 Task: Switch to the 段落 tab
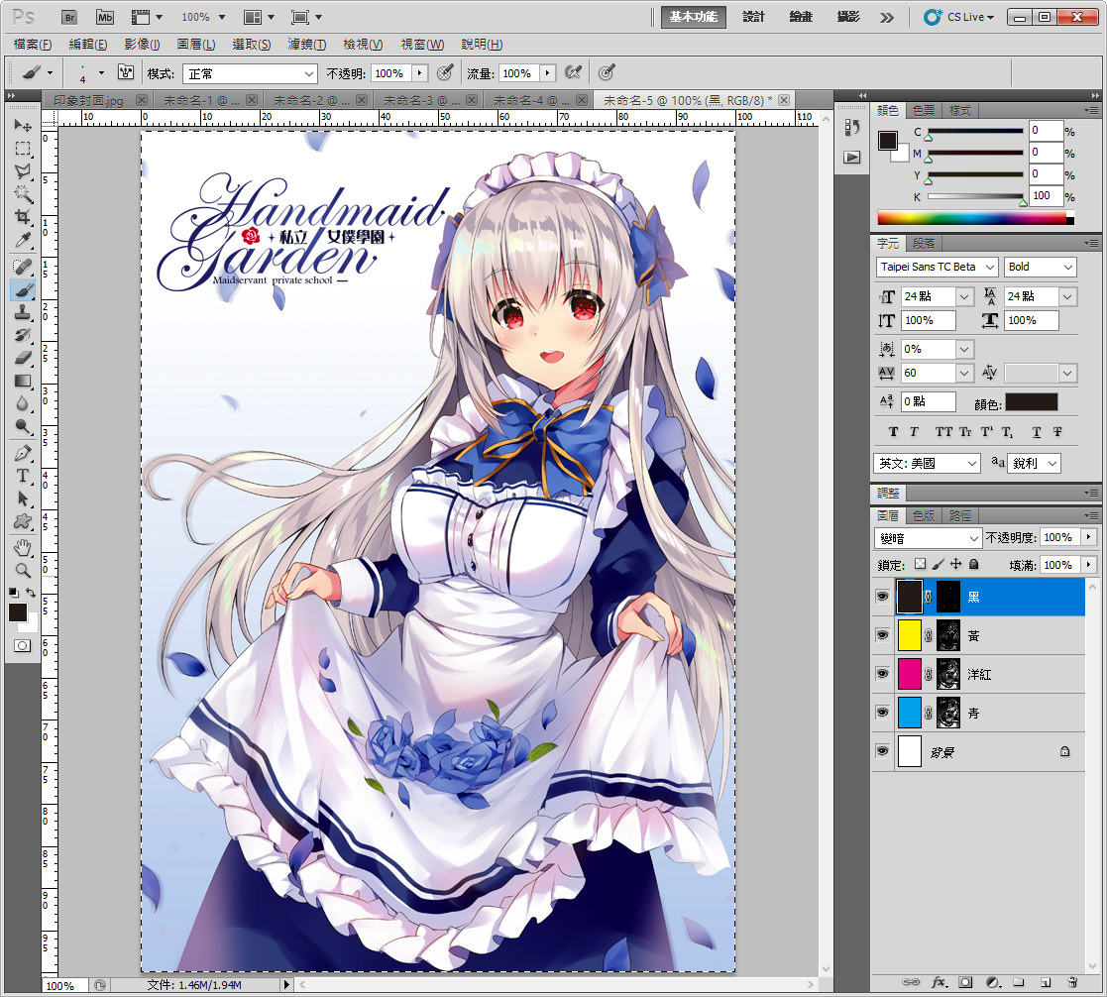pyautogui.click(x=924, y=243)
